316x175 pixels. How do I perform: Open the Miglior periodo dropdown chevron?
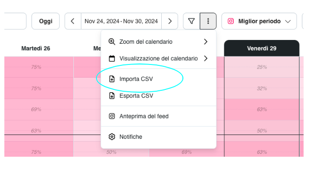click(288, 21)
